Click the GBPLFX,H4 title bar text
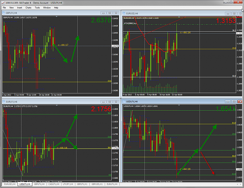Image resolution: width=244 pixels, height=188 pixels. [11, 13]
